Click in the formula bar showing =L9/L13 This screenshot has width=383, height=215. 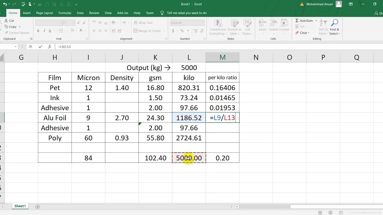(x=218, y=47)
